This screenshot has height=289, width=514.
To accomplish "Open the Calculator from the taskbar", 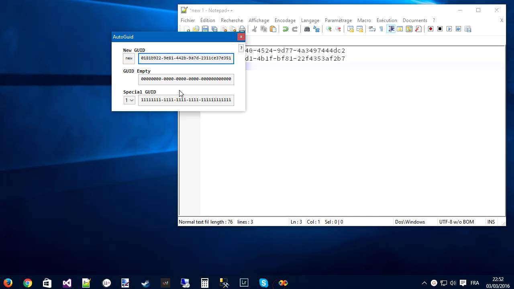I will click(x=204, y=283).
